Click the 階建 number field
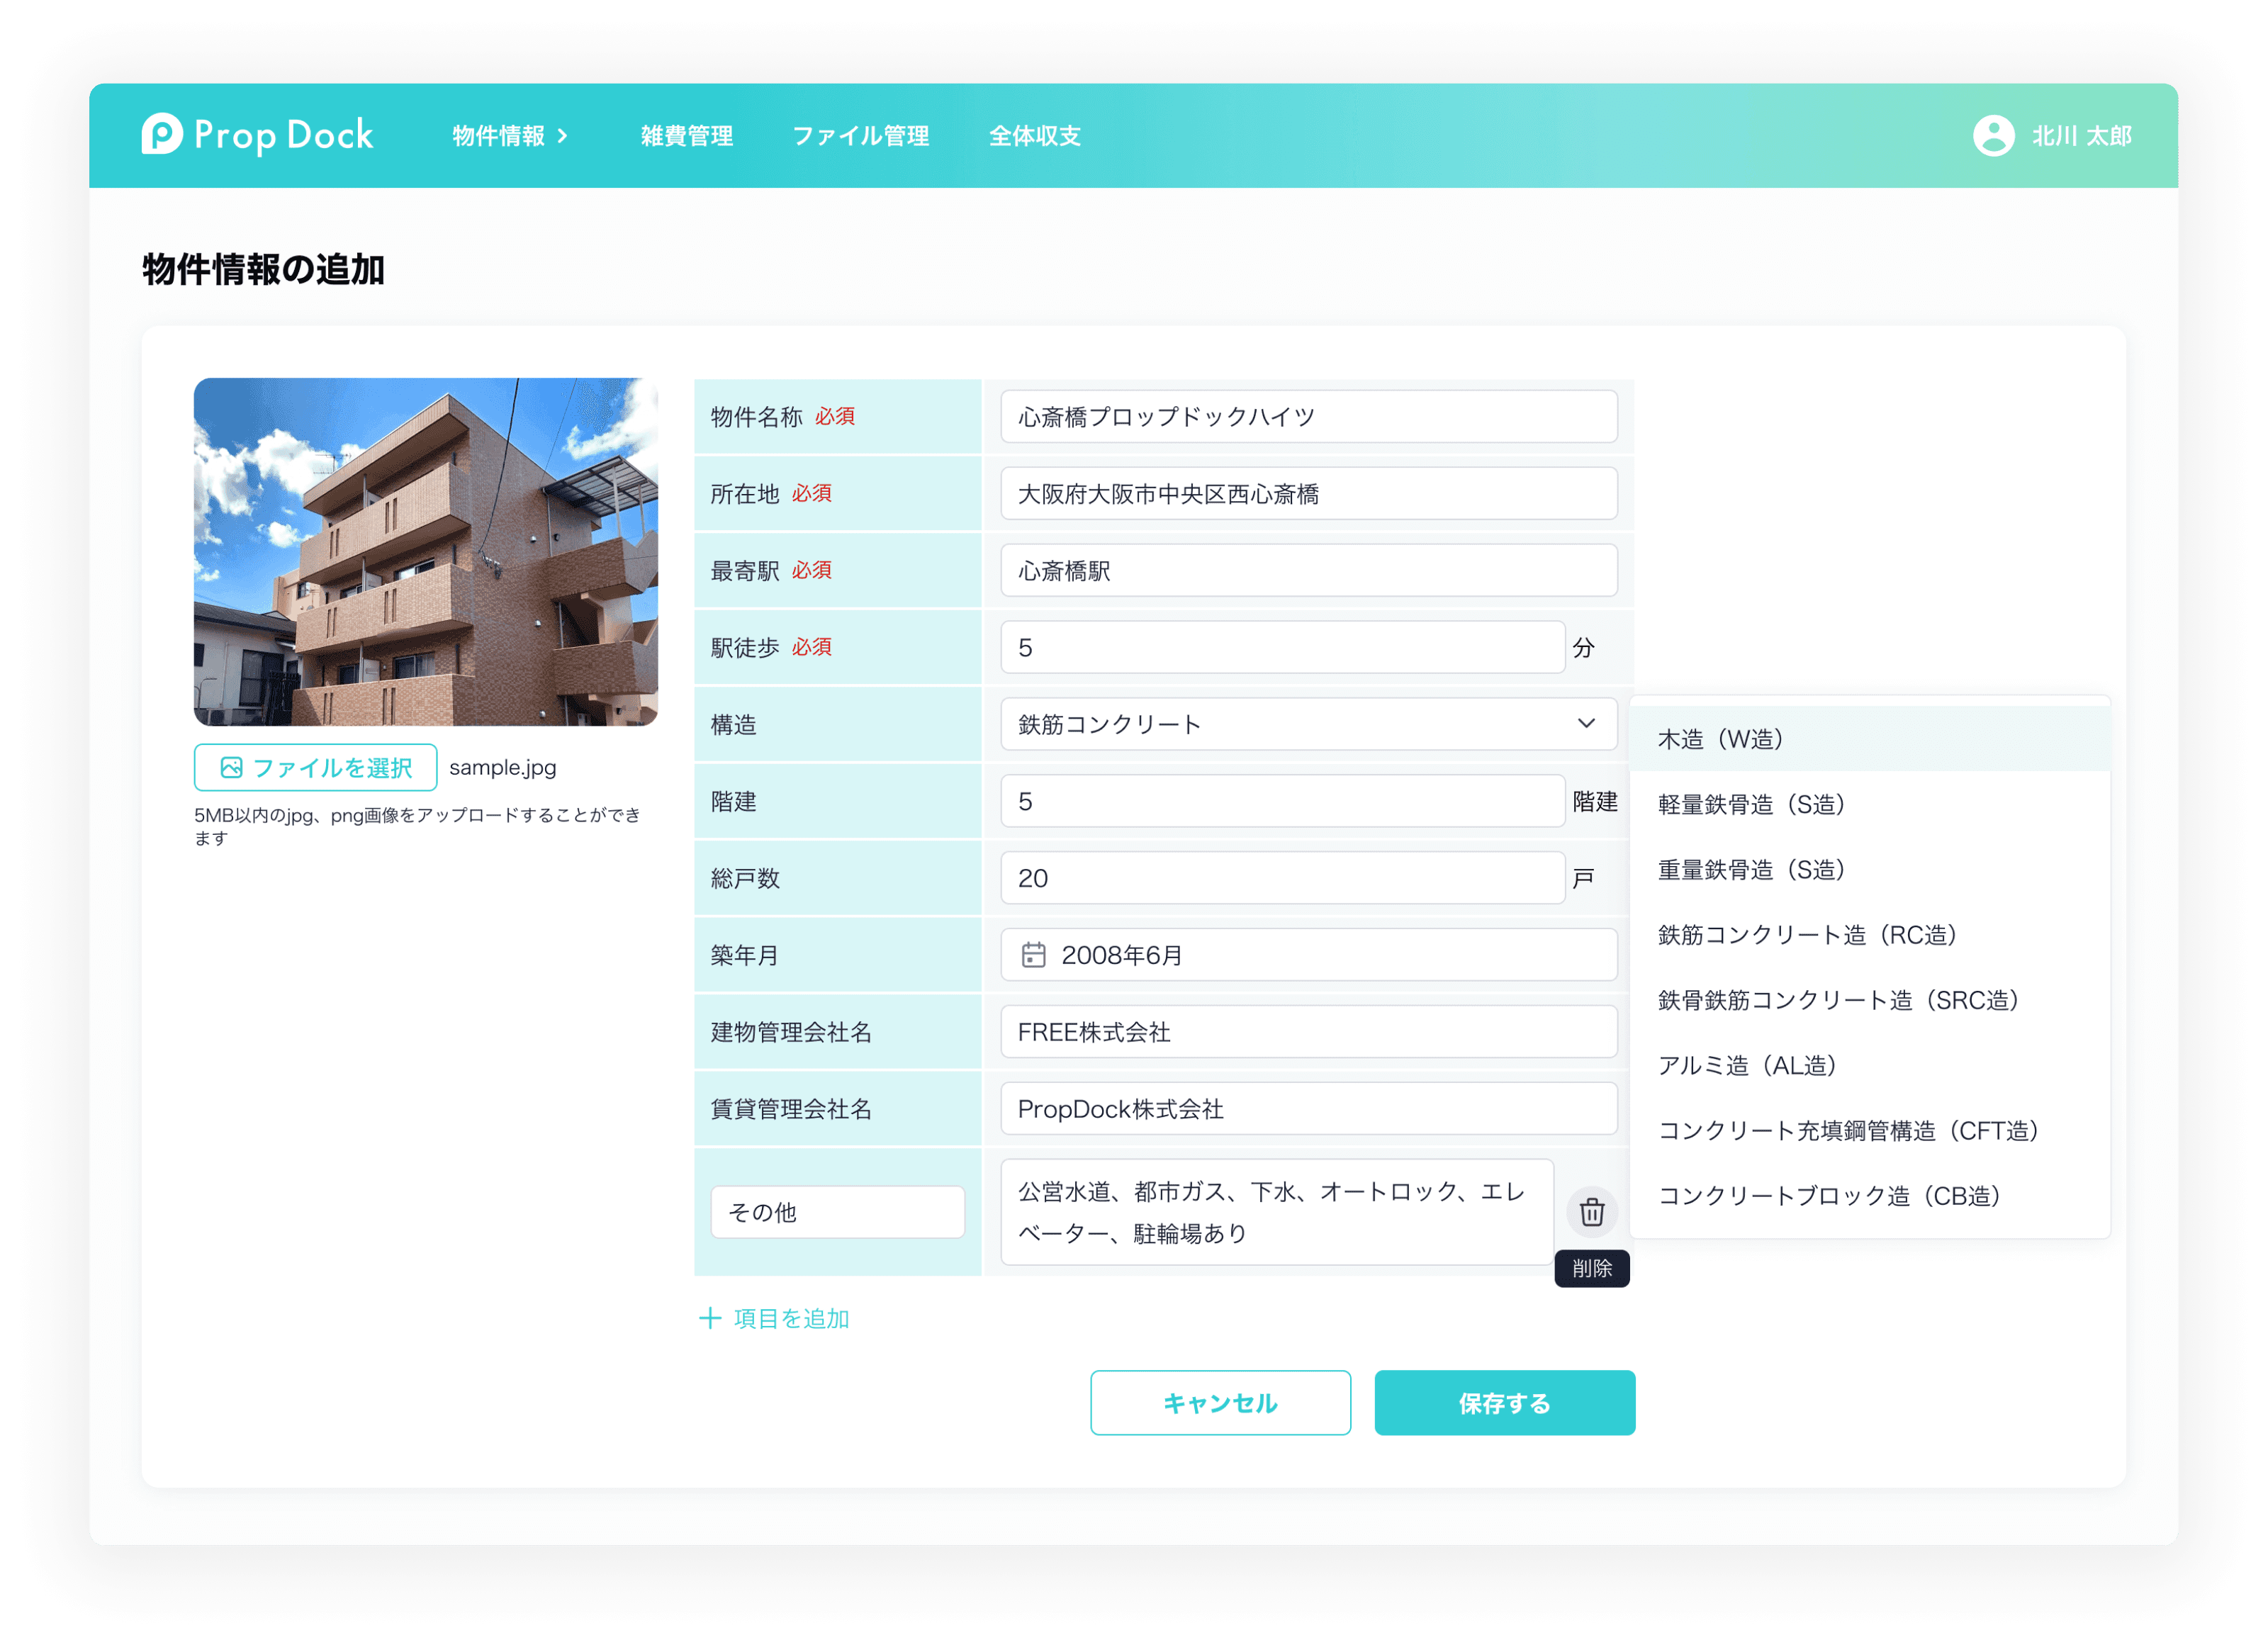Screen dimensions: 2268x1645 pos(1282,801)
